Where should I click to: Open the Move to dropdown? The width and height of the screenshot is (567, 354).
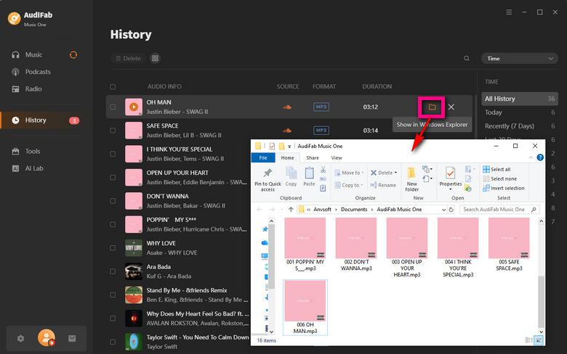click(349, 173)
